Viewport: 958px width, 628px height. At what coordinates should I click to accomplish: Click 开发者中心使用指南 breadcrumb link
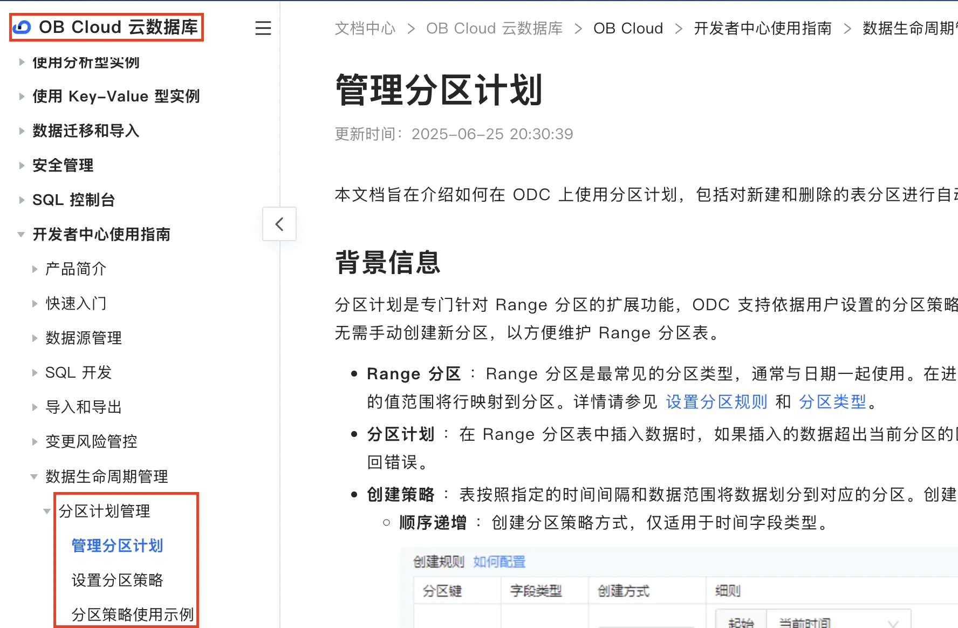click(762, 29)
